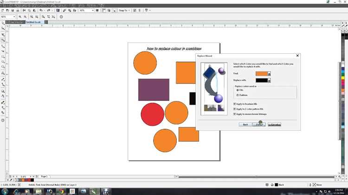Viewport: 348px width, 195px height.
Task: Toggle Apply to monochrome bitmaps checkbox
Action: [234, 114]
